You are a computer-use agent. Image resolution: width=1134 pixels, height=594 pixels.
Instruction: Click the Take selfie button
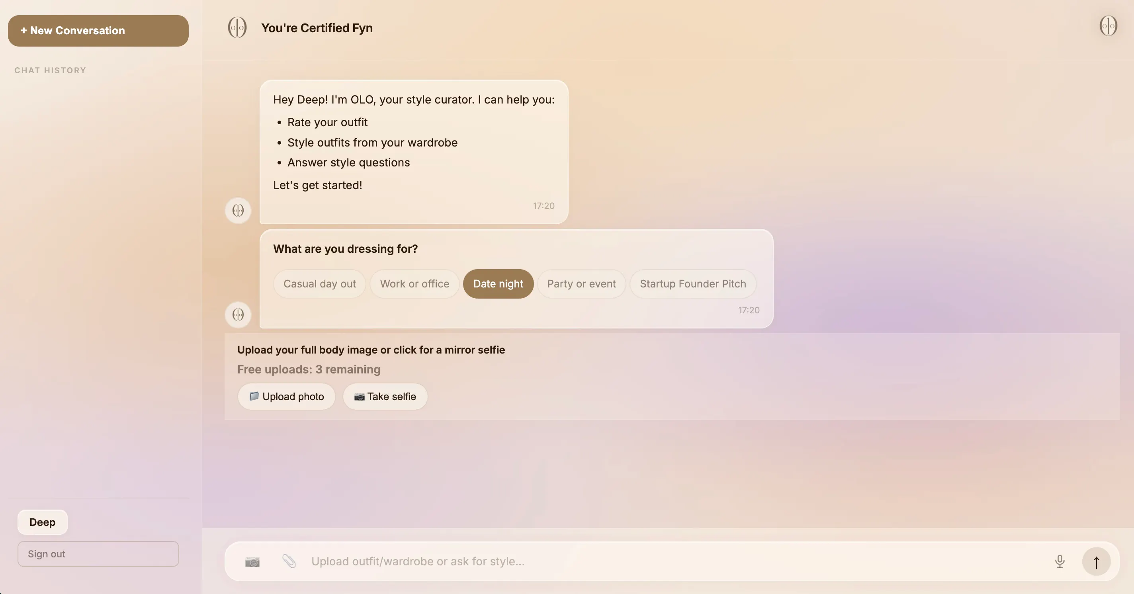click(x=385, y=397)
